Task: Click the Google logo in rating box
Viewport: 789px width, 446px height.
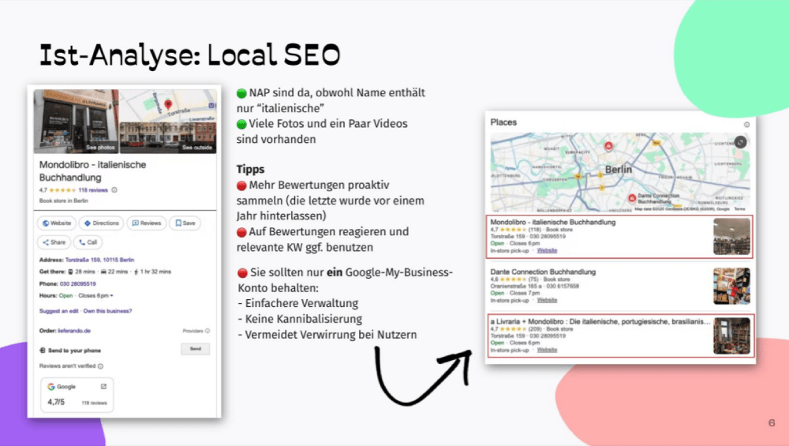Action: coord(50,387)
